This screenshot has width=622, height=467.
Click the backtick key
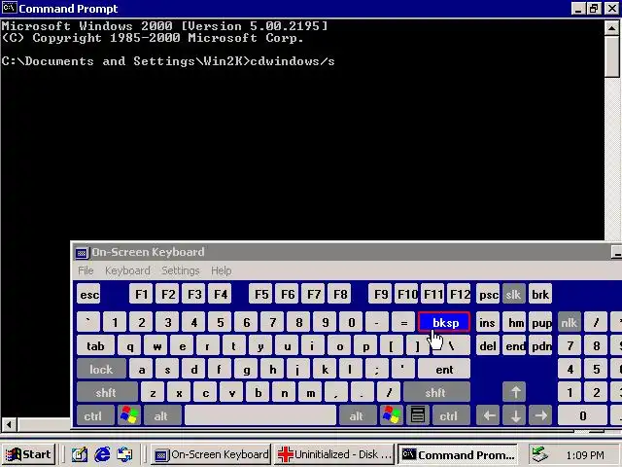[88, 322]
